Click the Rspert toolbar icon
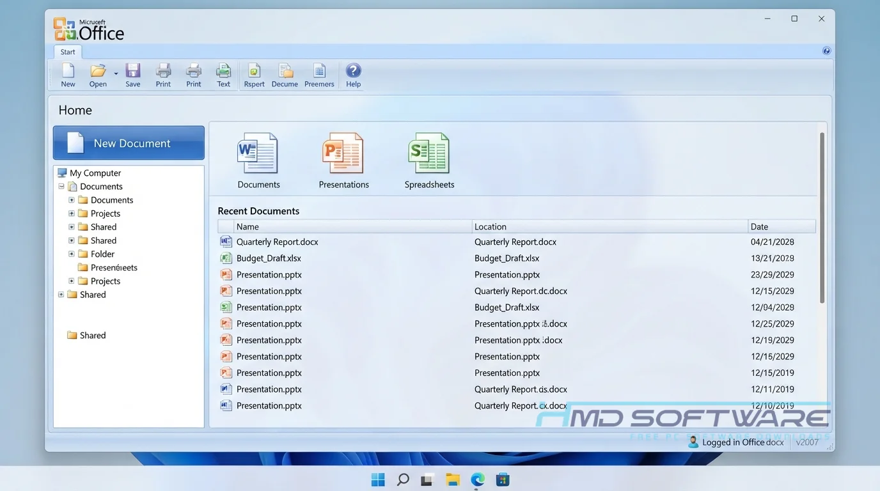Image resolution: width=880 pixels, height=491 pixels. click(x=255, y=70)
